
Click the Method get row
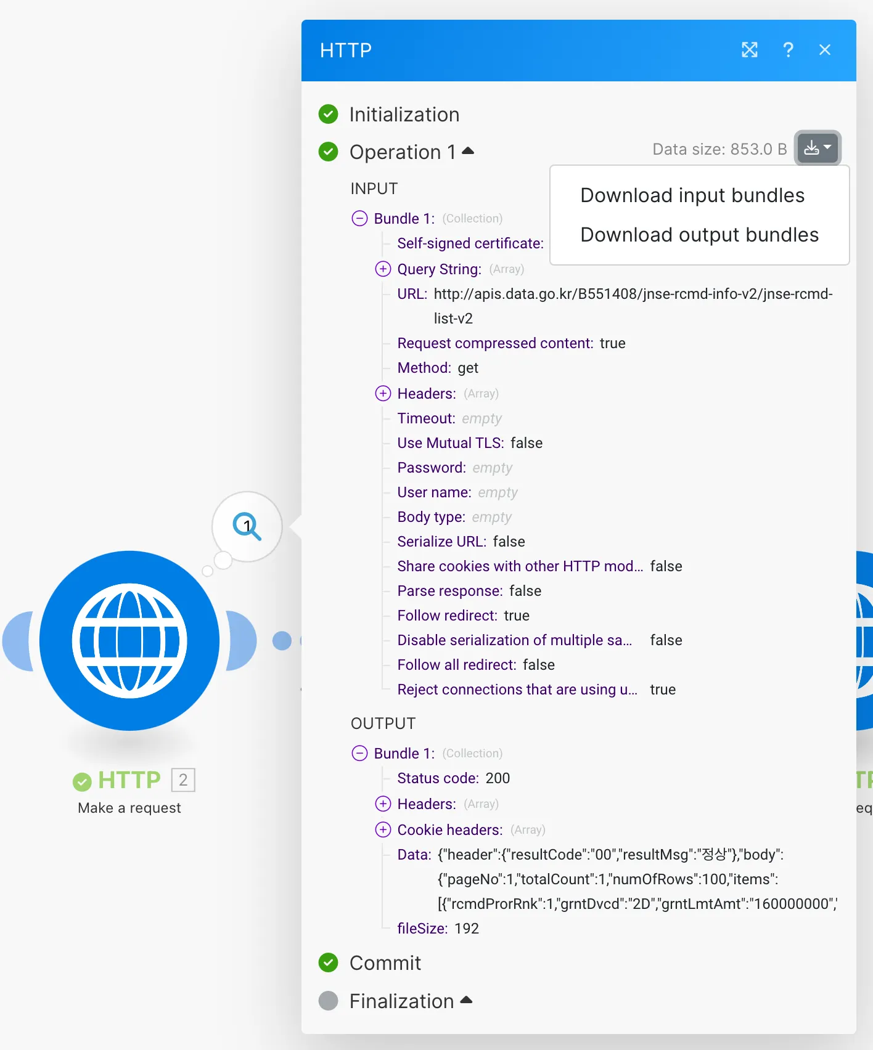click(438, 368)
